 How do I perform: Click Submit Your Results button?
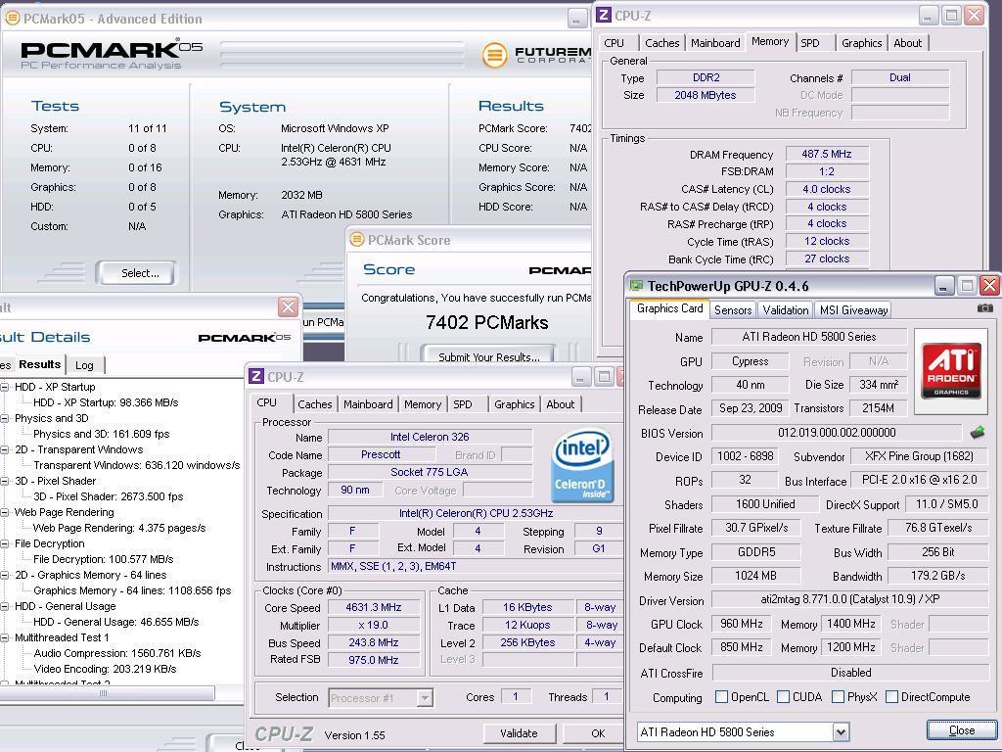click(x=489, y=356)
